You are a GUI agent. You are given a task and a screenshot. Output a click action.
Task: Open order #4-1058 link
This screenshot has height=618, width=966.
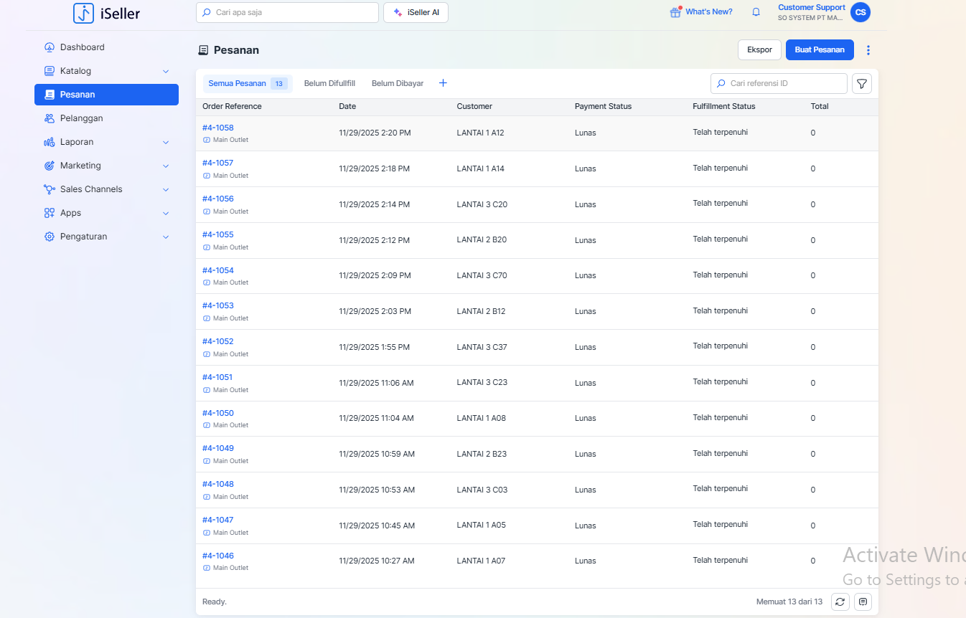click(218, 128)
